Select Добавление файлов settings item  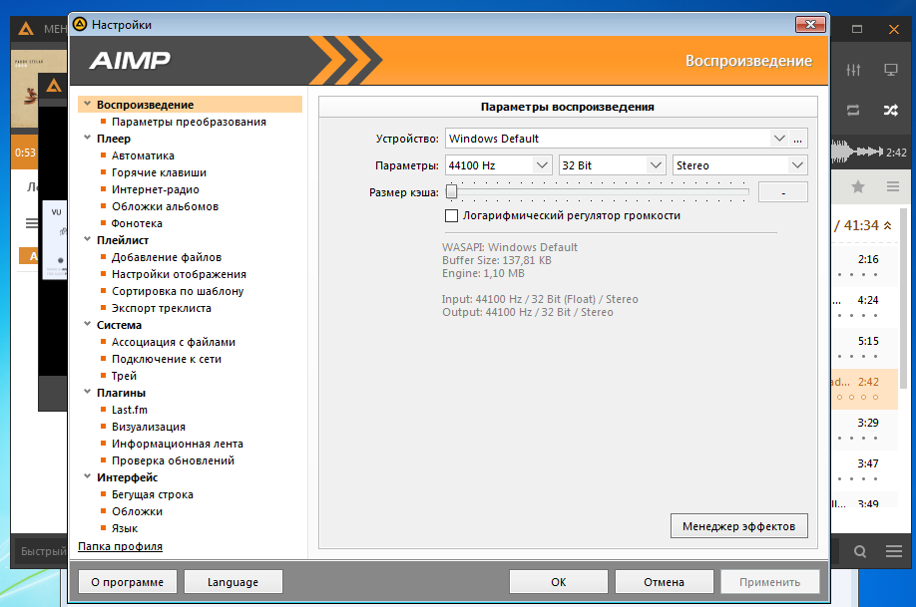click(167, 257)
